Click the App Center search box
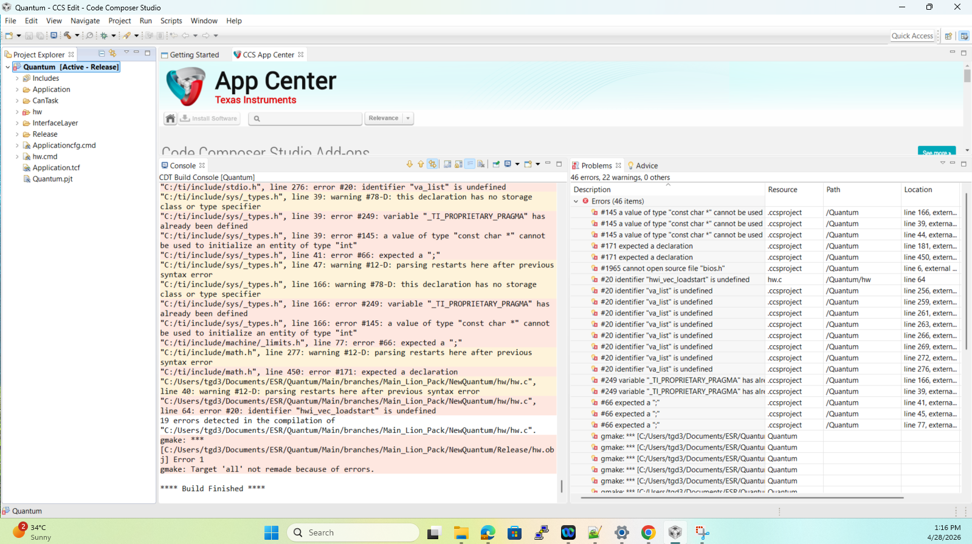The image size is (972, 544). [305, 119]
